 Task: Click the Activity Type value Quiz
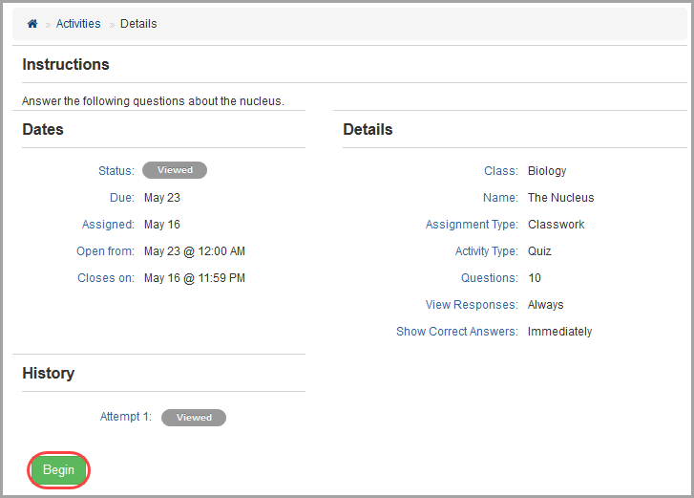pyautogui.click(x=539, y=251)
